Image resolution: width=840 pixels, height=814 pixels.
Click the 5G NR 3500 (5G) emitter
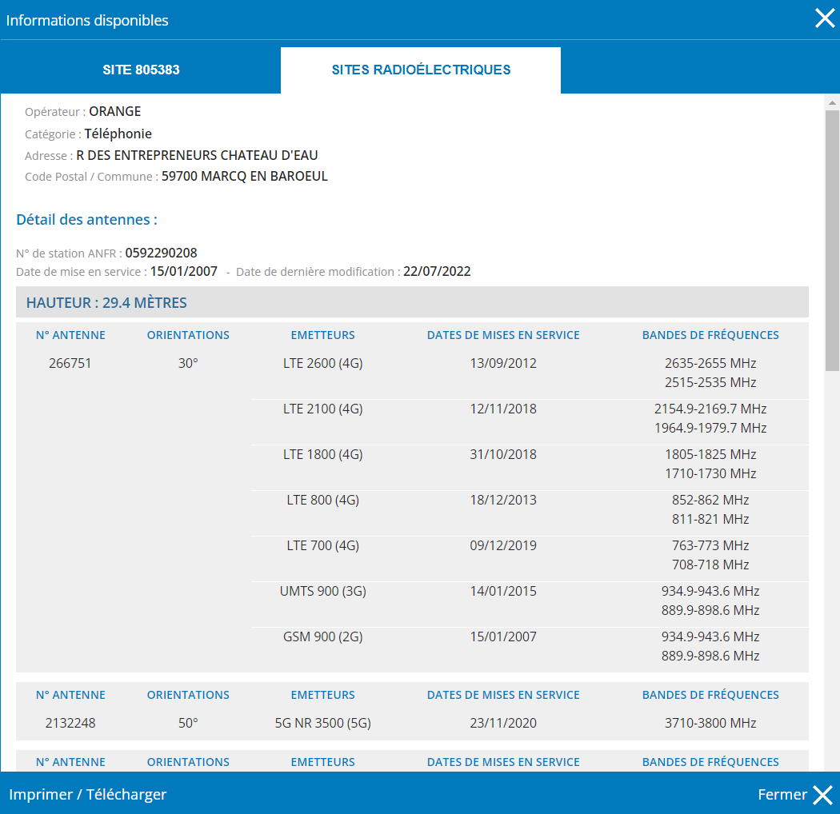click(322, 723)
